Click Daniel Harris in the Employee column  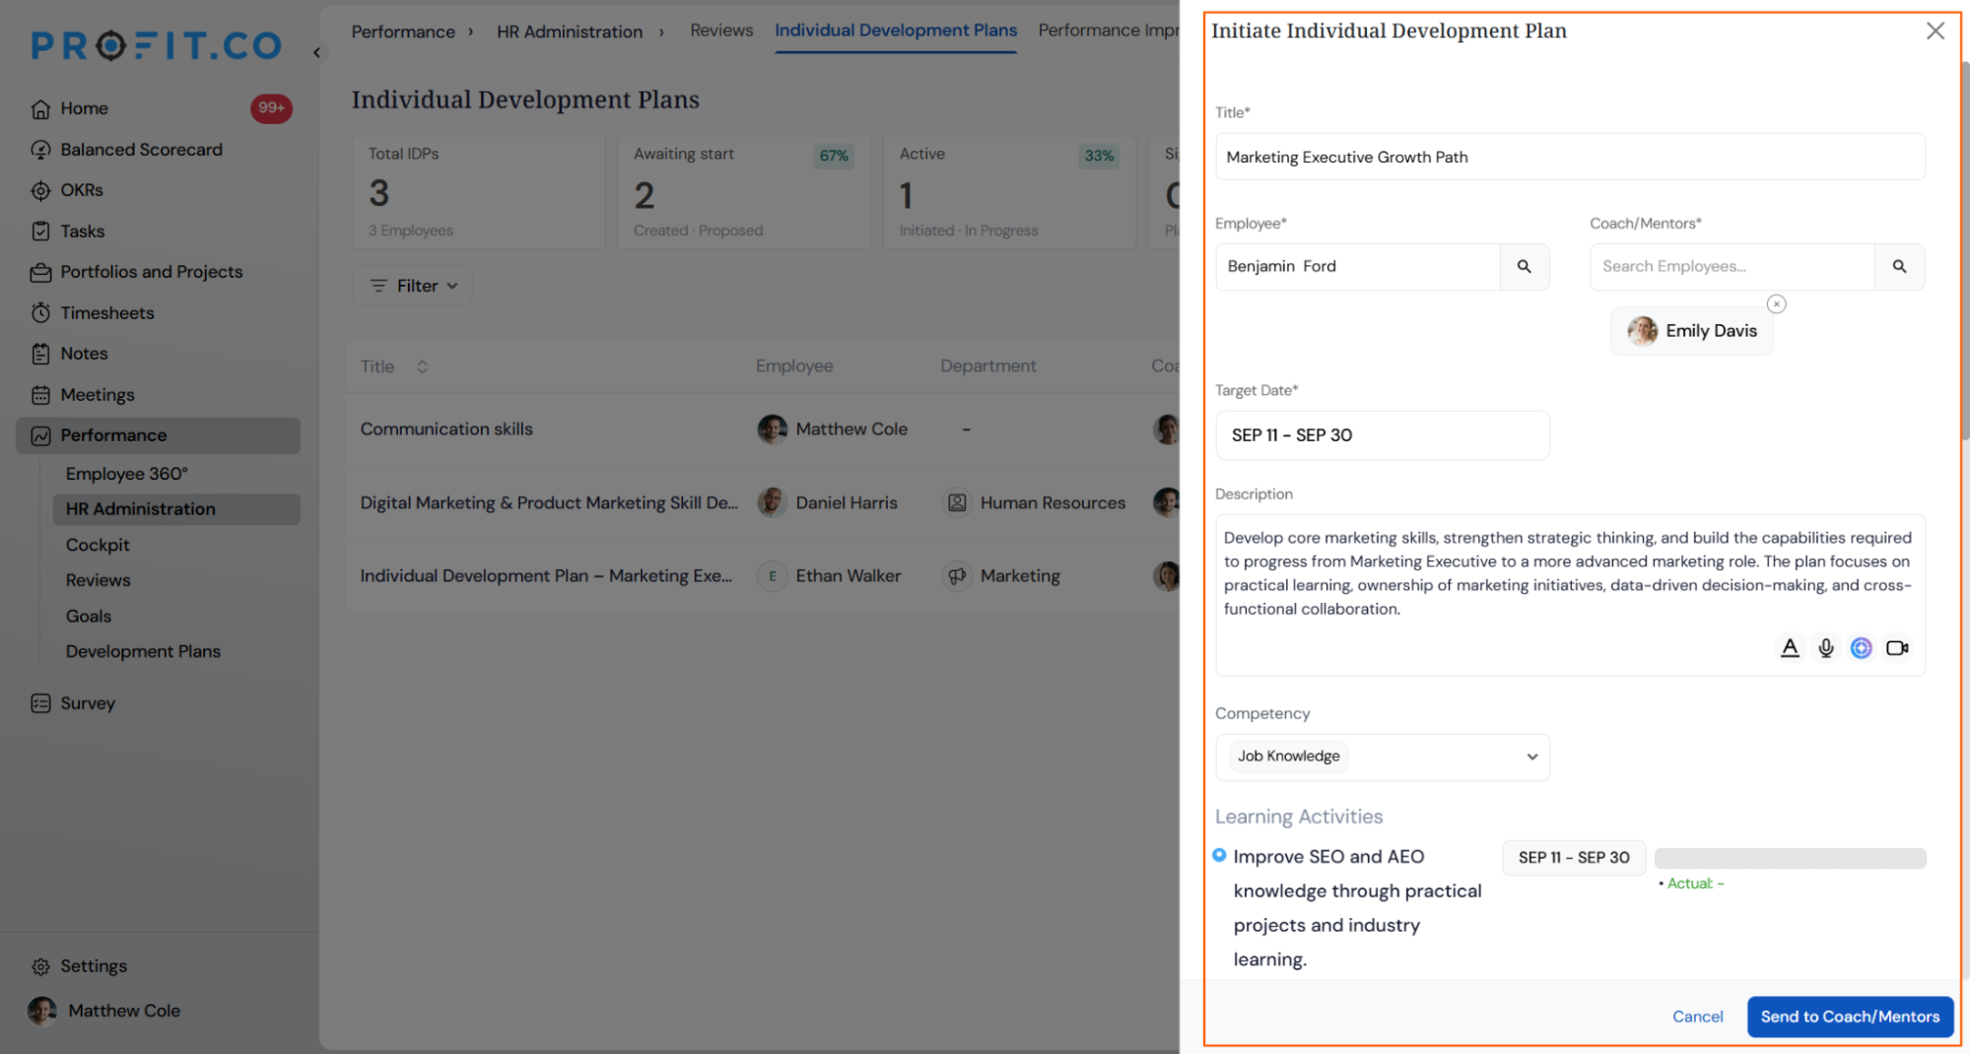[x=828, y=503]
